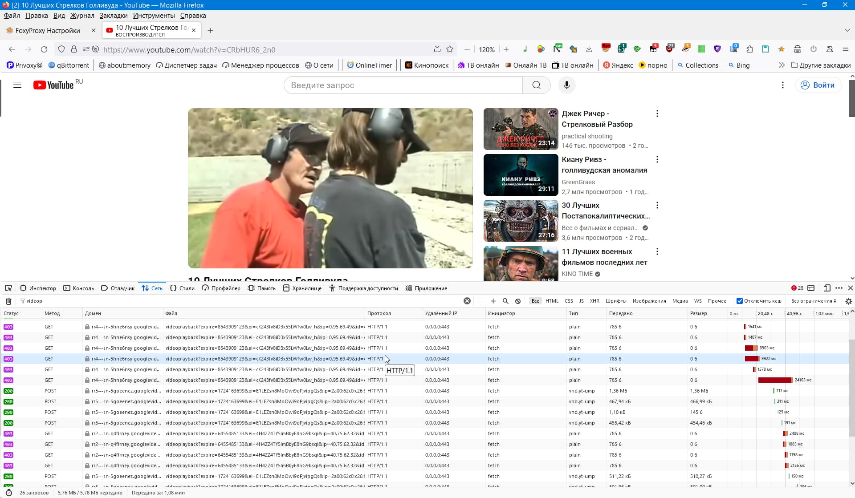Filter requests by XHR
Screen dimensions: 855x498
pos(594,301)
